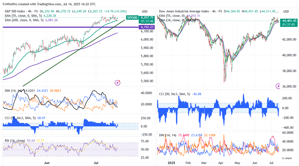Click the orange DMI value 20.9823
This screenshot has height=166, width=299.
(55, 91)
